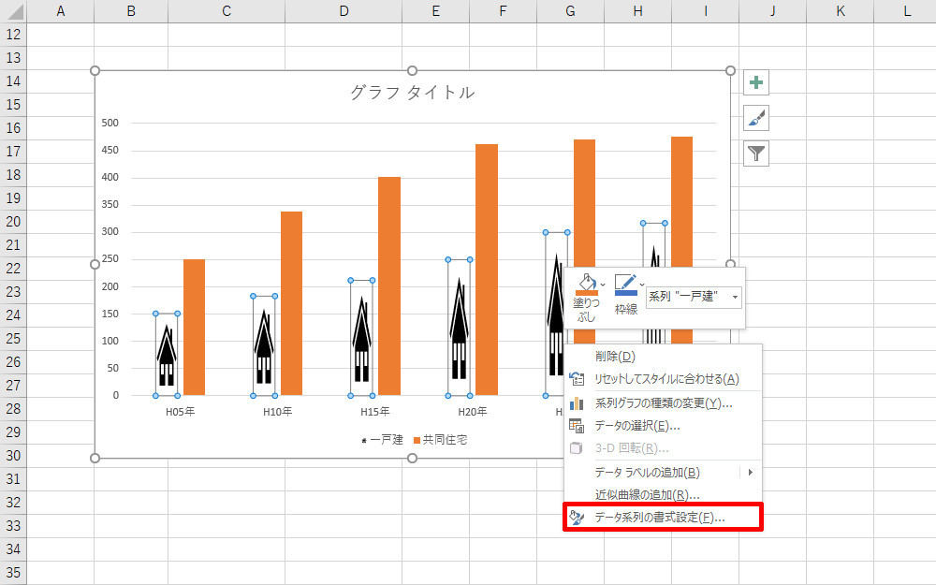Select the orange bar for H10年

click(291, 303)
